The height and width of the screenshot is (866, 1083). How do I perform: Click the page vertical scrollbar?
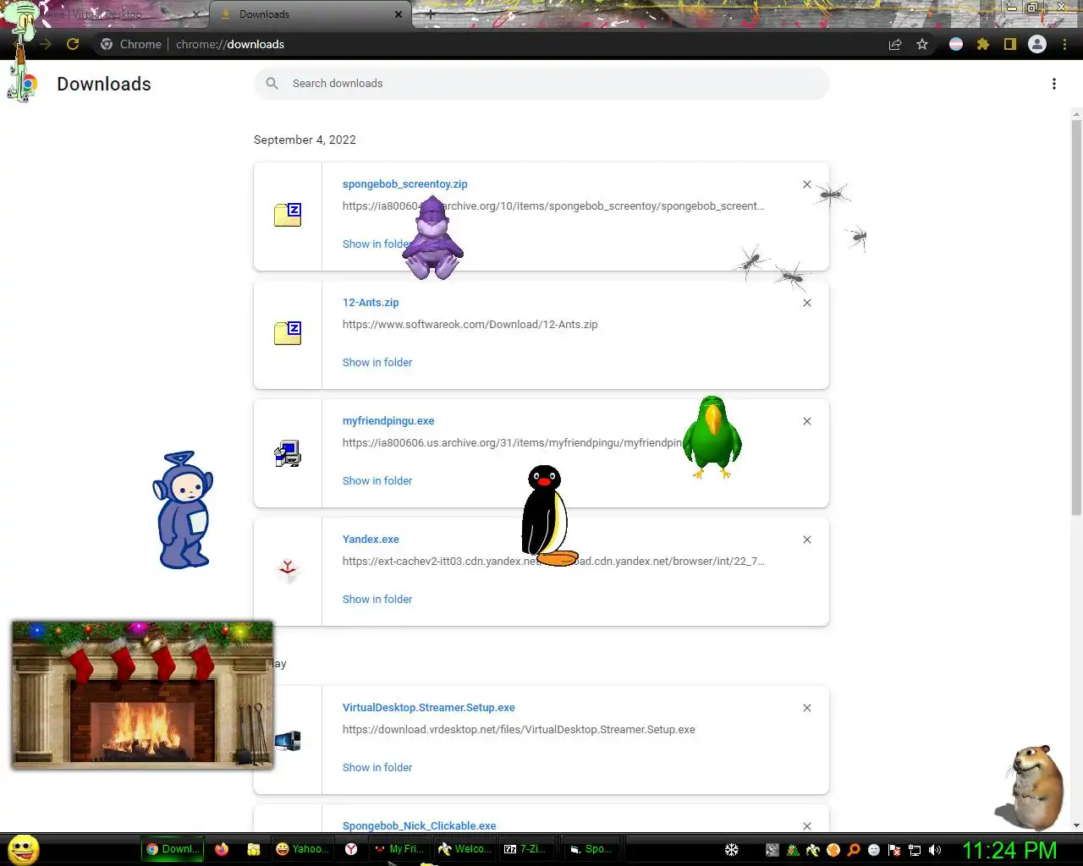click(1076, 316)
